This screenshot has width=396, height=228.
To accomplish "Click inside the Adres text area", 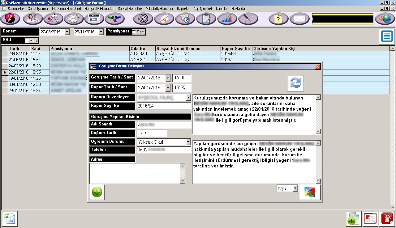I will click(135, 173).
